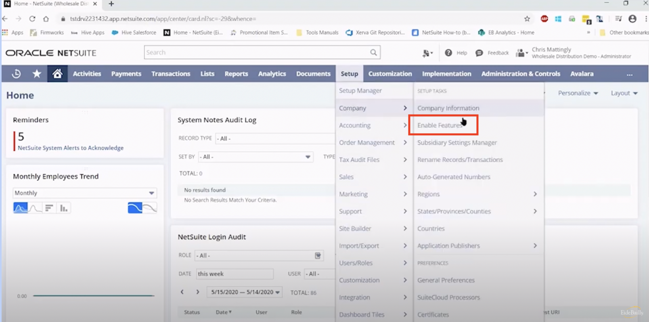Viewport: 649px width, 322px height.
Task: Open the USER filter dropdown
Action: click(x=320, y=274)
